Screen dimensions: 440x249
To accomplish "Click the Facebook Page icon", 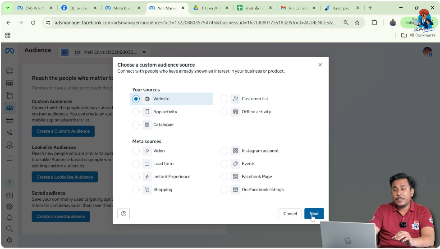I will coord(235,176).
